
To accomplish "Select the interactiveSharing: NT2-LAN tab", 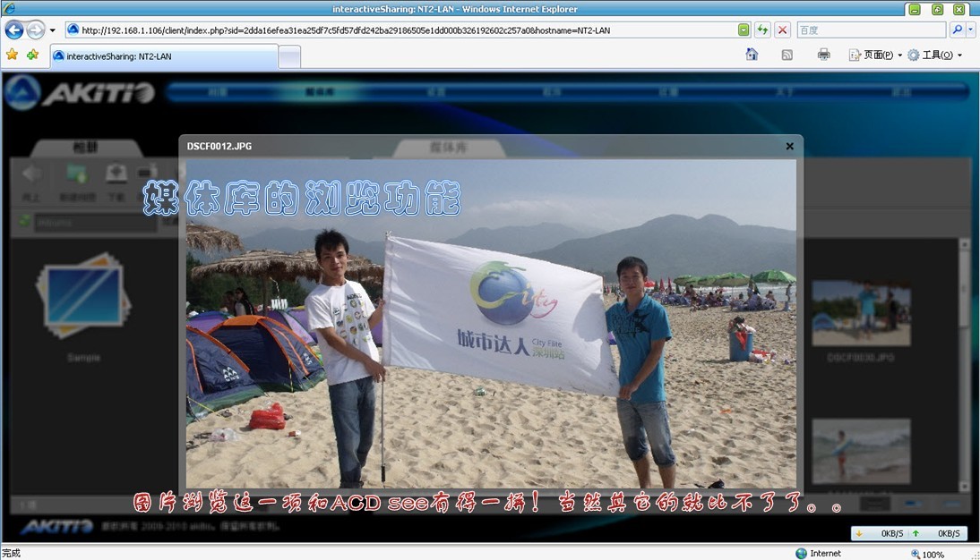I will 164,56.
